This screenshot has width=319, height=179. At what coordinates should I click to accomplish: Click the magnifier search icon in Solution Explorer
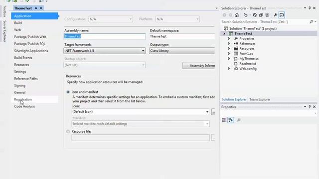pos(311,22)
